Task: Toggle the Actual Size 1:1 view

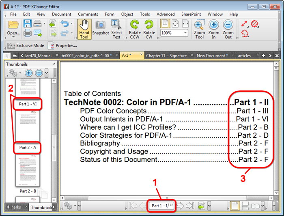Action: click(165, 24)
